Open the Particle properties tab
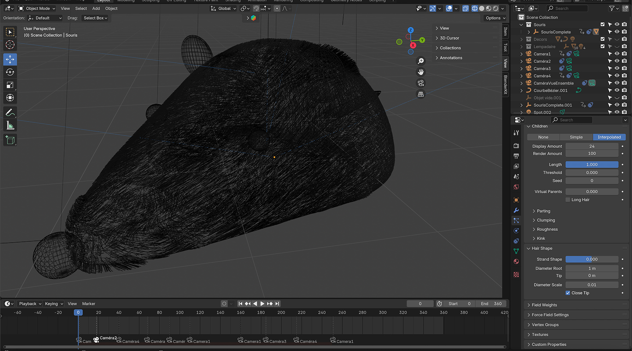The image size is (632, 351). click(516, 221)
